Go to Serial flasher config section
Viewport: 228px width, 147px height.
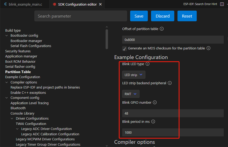pyautogui.click(x=20, y=67)
